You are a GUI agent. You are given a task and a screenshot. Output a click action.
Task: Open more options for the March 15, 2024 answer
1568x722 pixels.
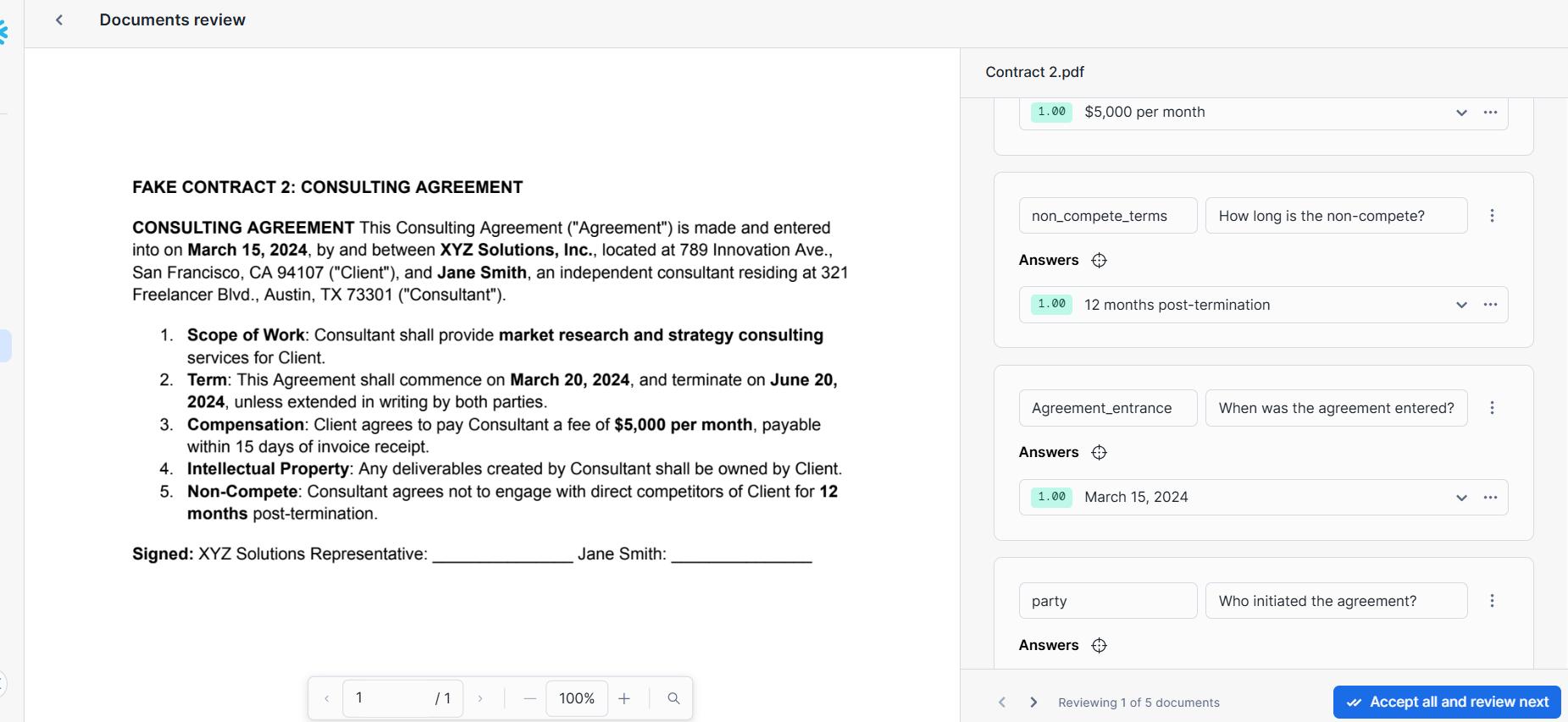(1490, 498)
